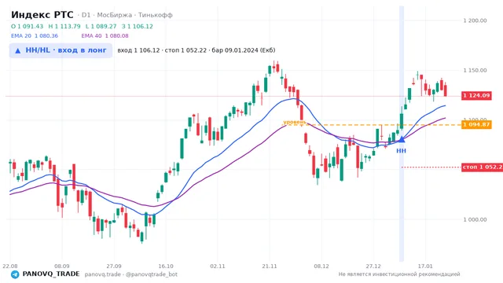Screen dimensions: 503x283
Task: Click the orange 1 094.87 level label
Action: (x=476, y=124)
